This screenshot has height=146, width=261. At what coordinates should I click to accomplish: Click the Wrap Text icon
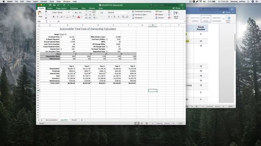(102, 13)
